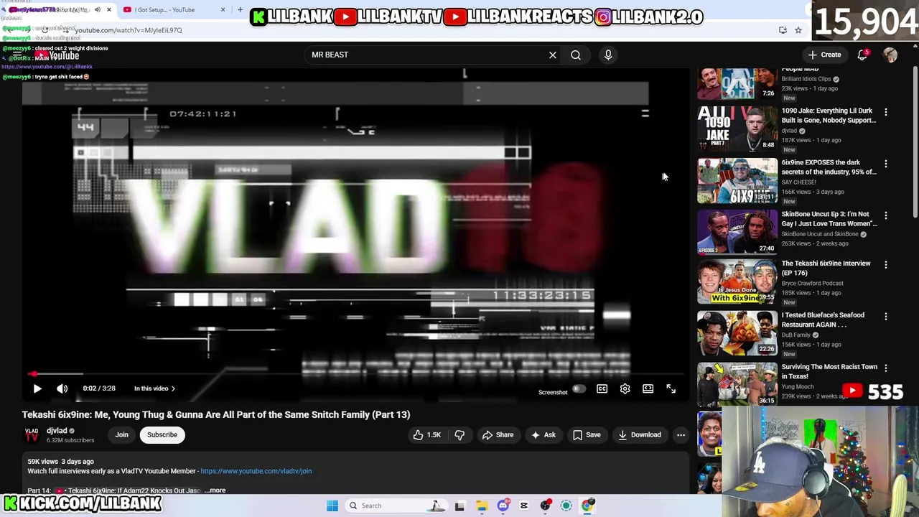Play the VladTV video
The height and width of the screenshot is (517, 919).
tap(37, 388)
